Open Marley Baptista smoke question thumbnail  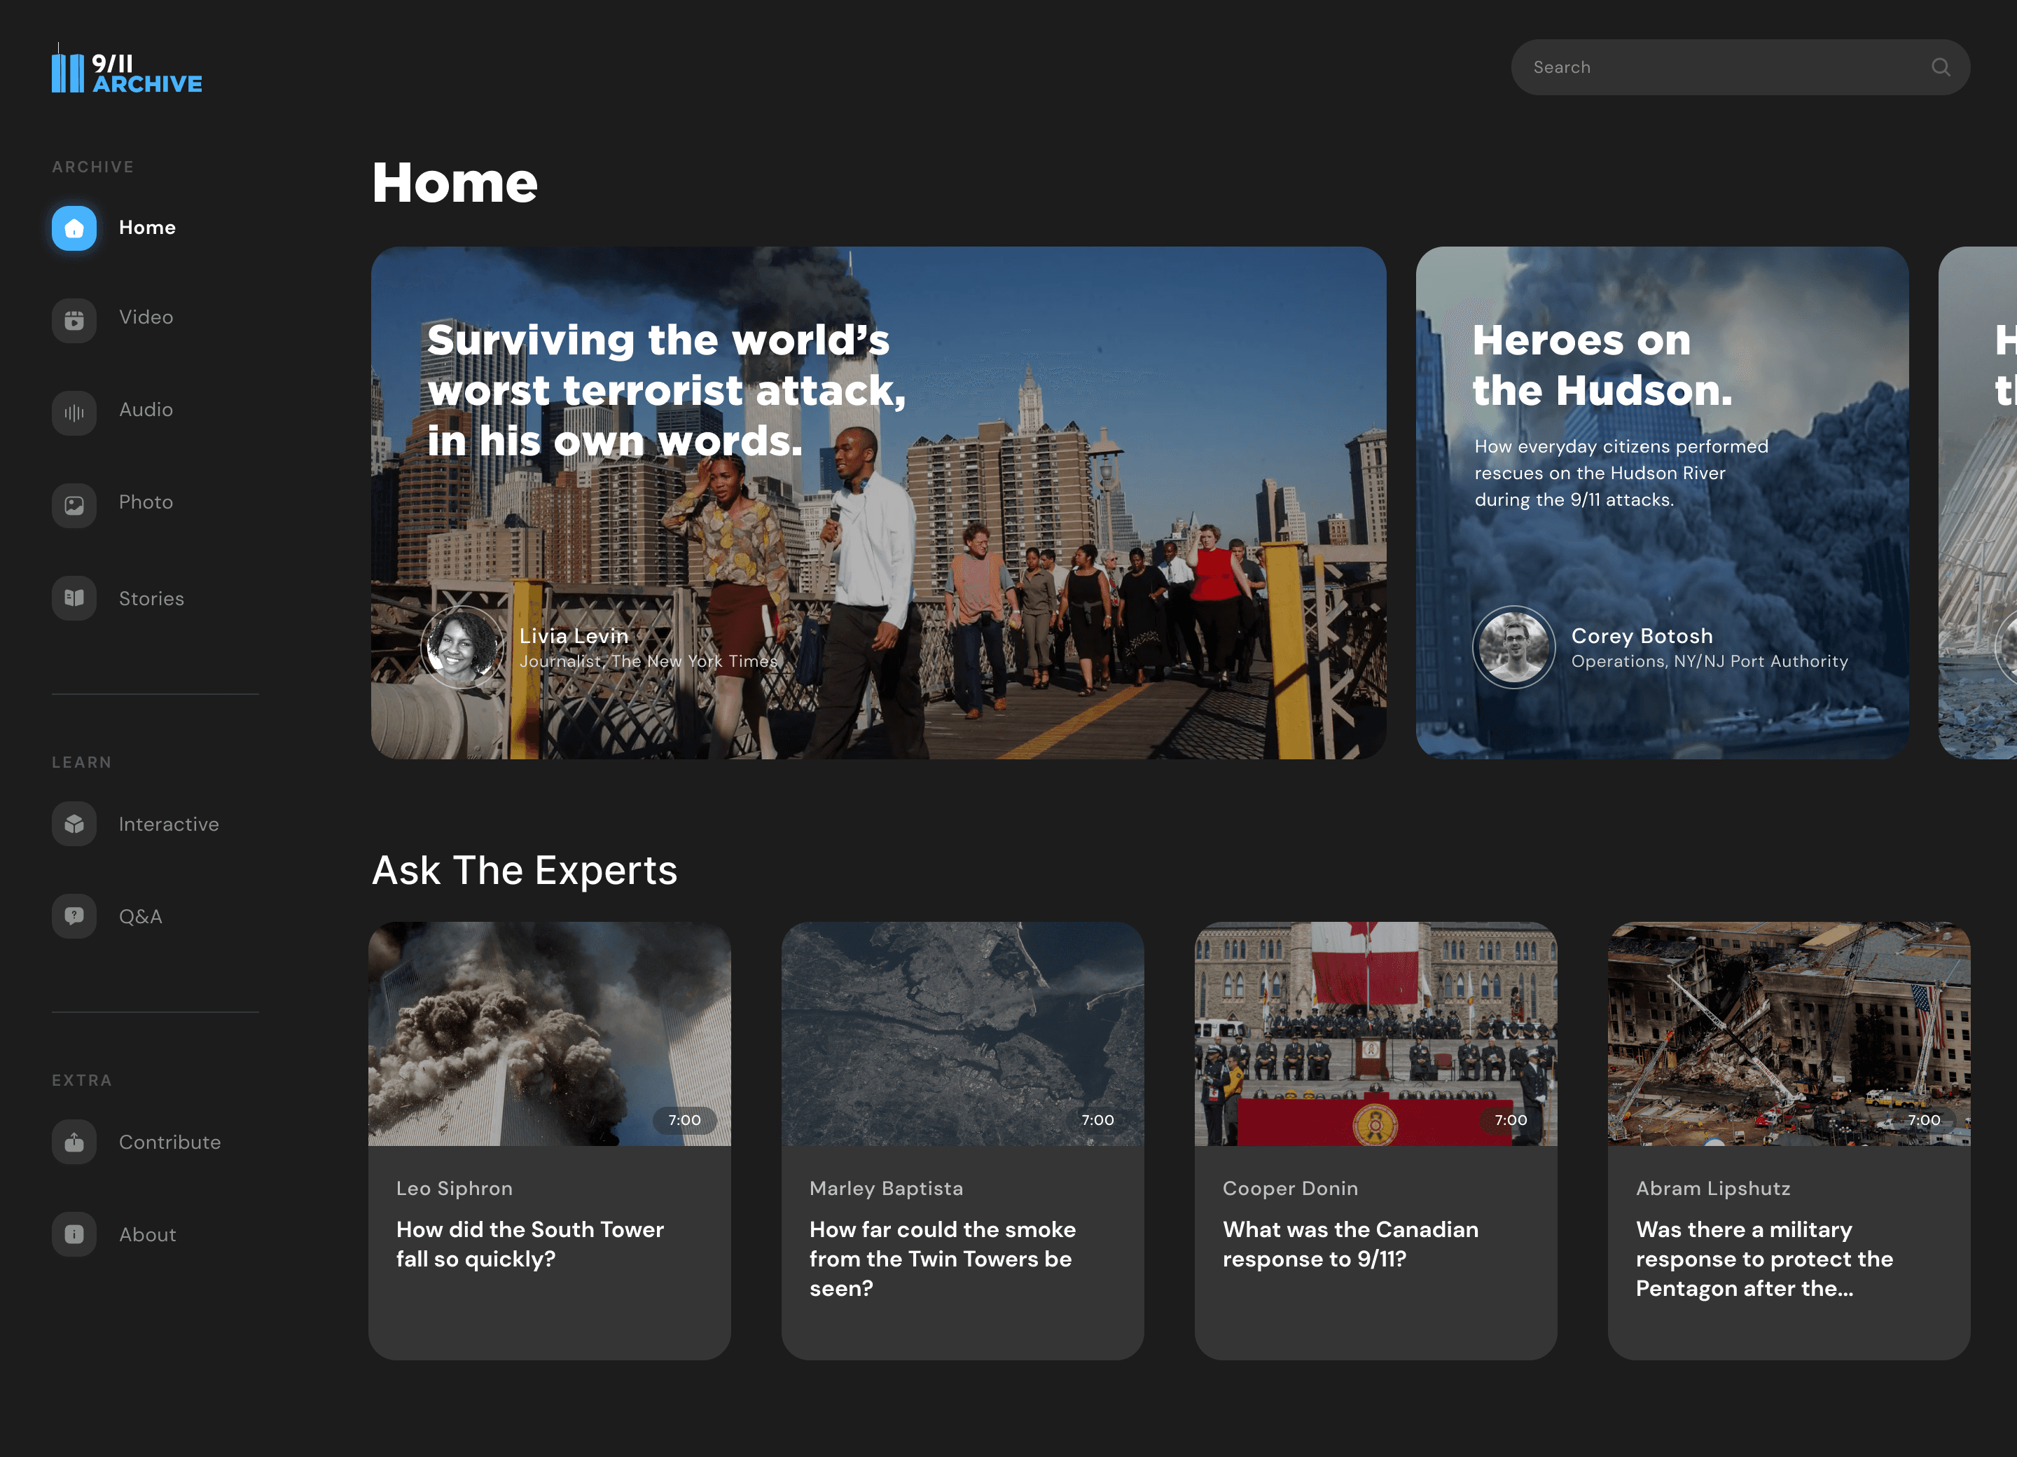pos(962,1034)
